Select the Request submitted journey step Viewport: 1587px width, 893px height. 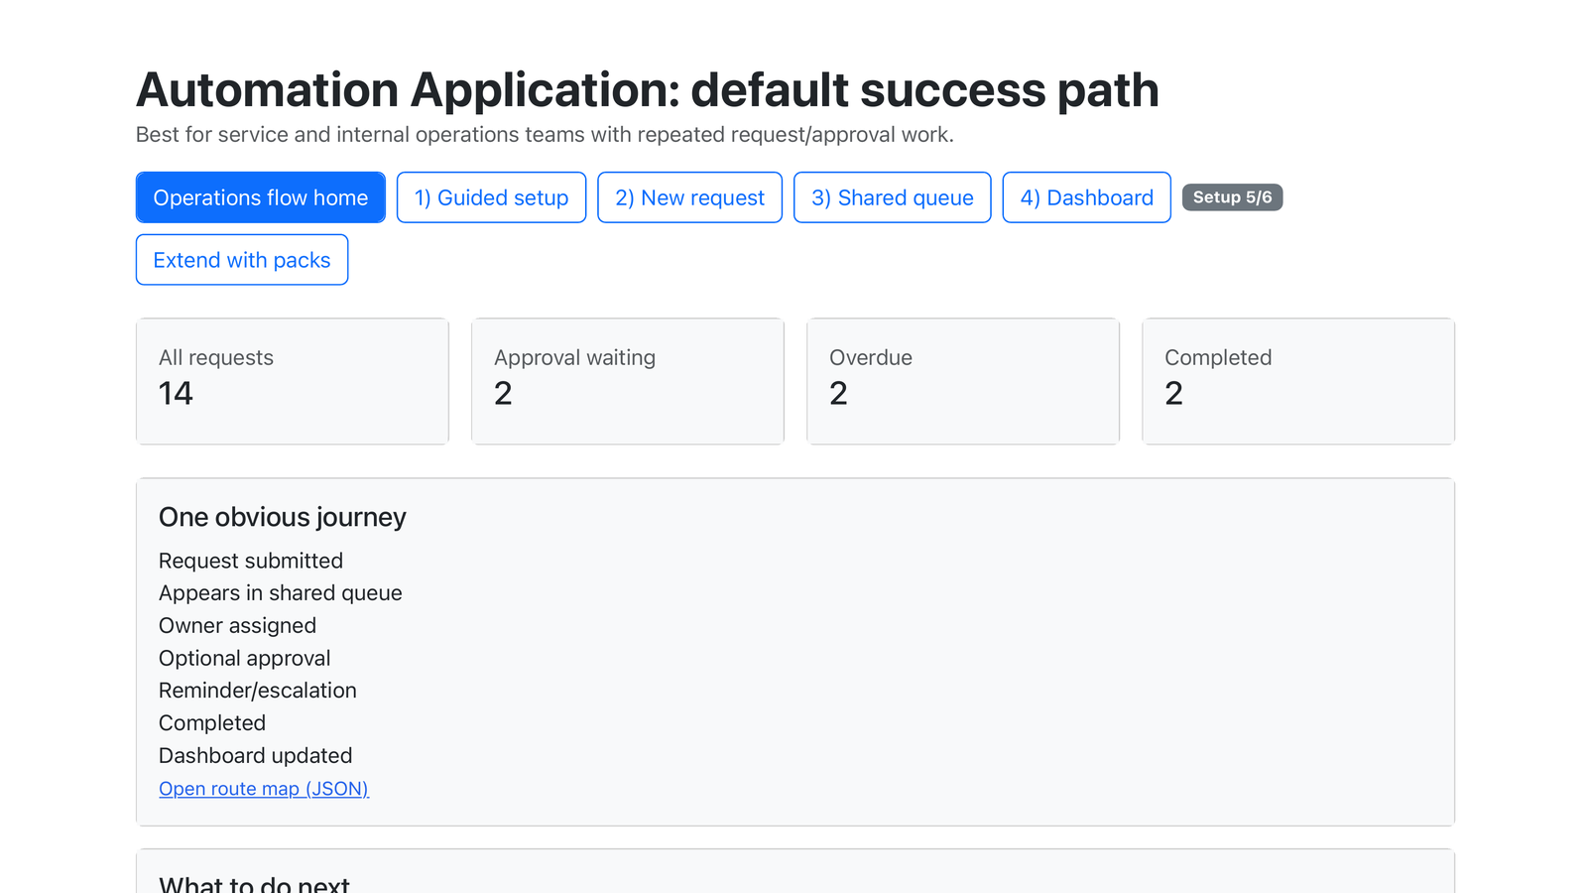(x=250, y=561)
